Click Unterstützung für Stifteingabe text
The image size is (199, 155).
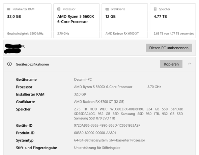pyautogui.click(x=97, y=148)
